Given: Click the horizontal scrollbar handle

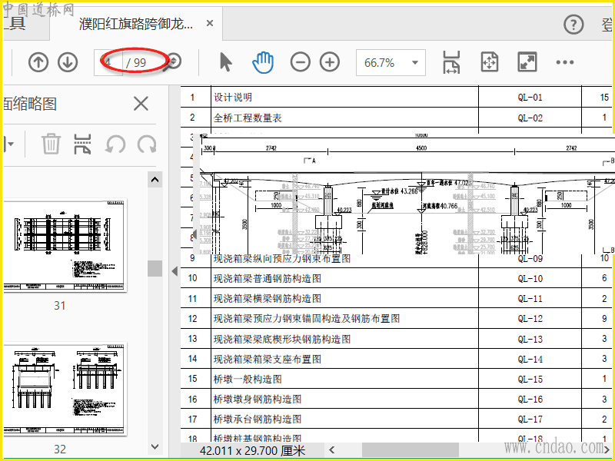Looking at the screenshot, I should coord(411,449).
